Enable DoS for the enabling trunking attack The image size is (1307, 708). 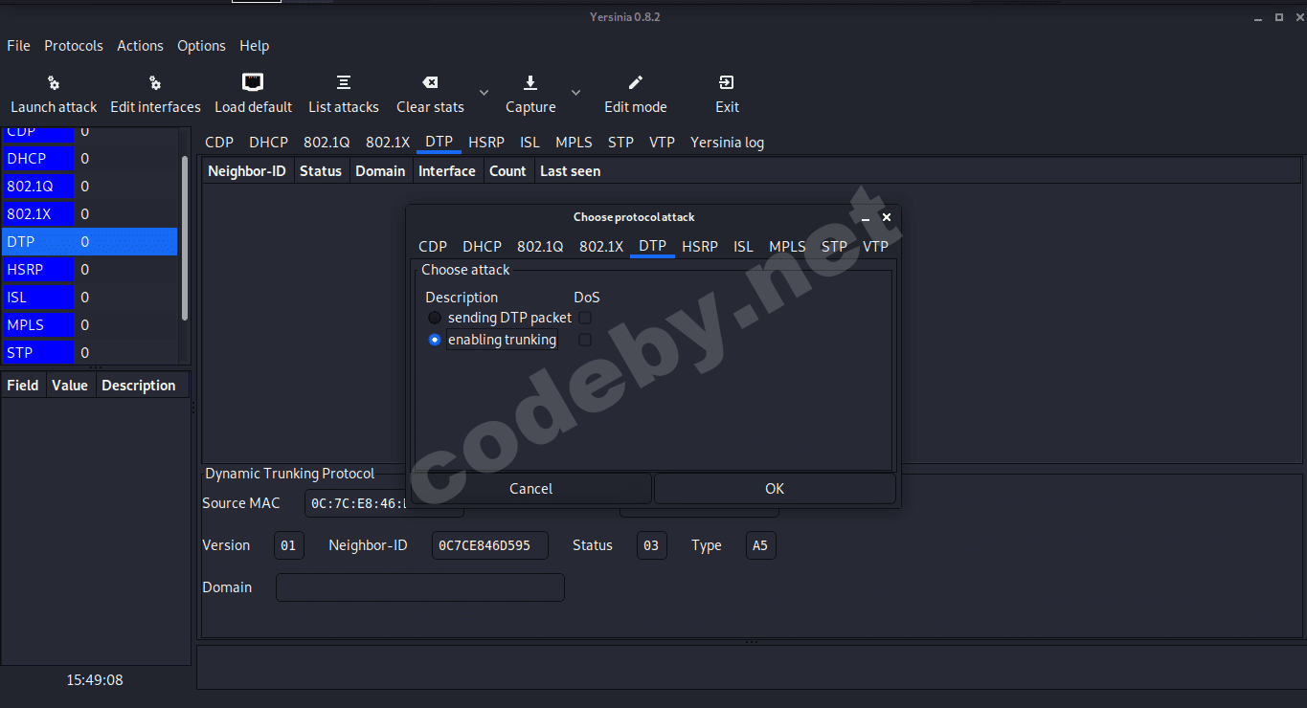(x=584, y=339)
